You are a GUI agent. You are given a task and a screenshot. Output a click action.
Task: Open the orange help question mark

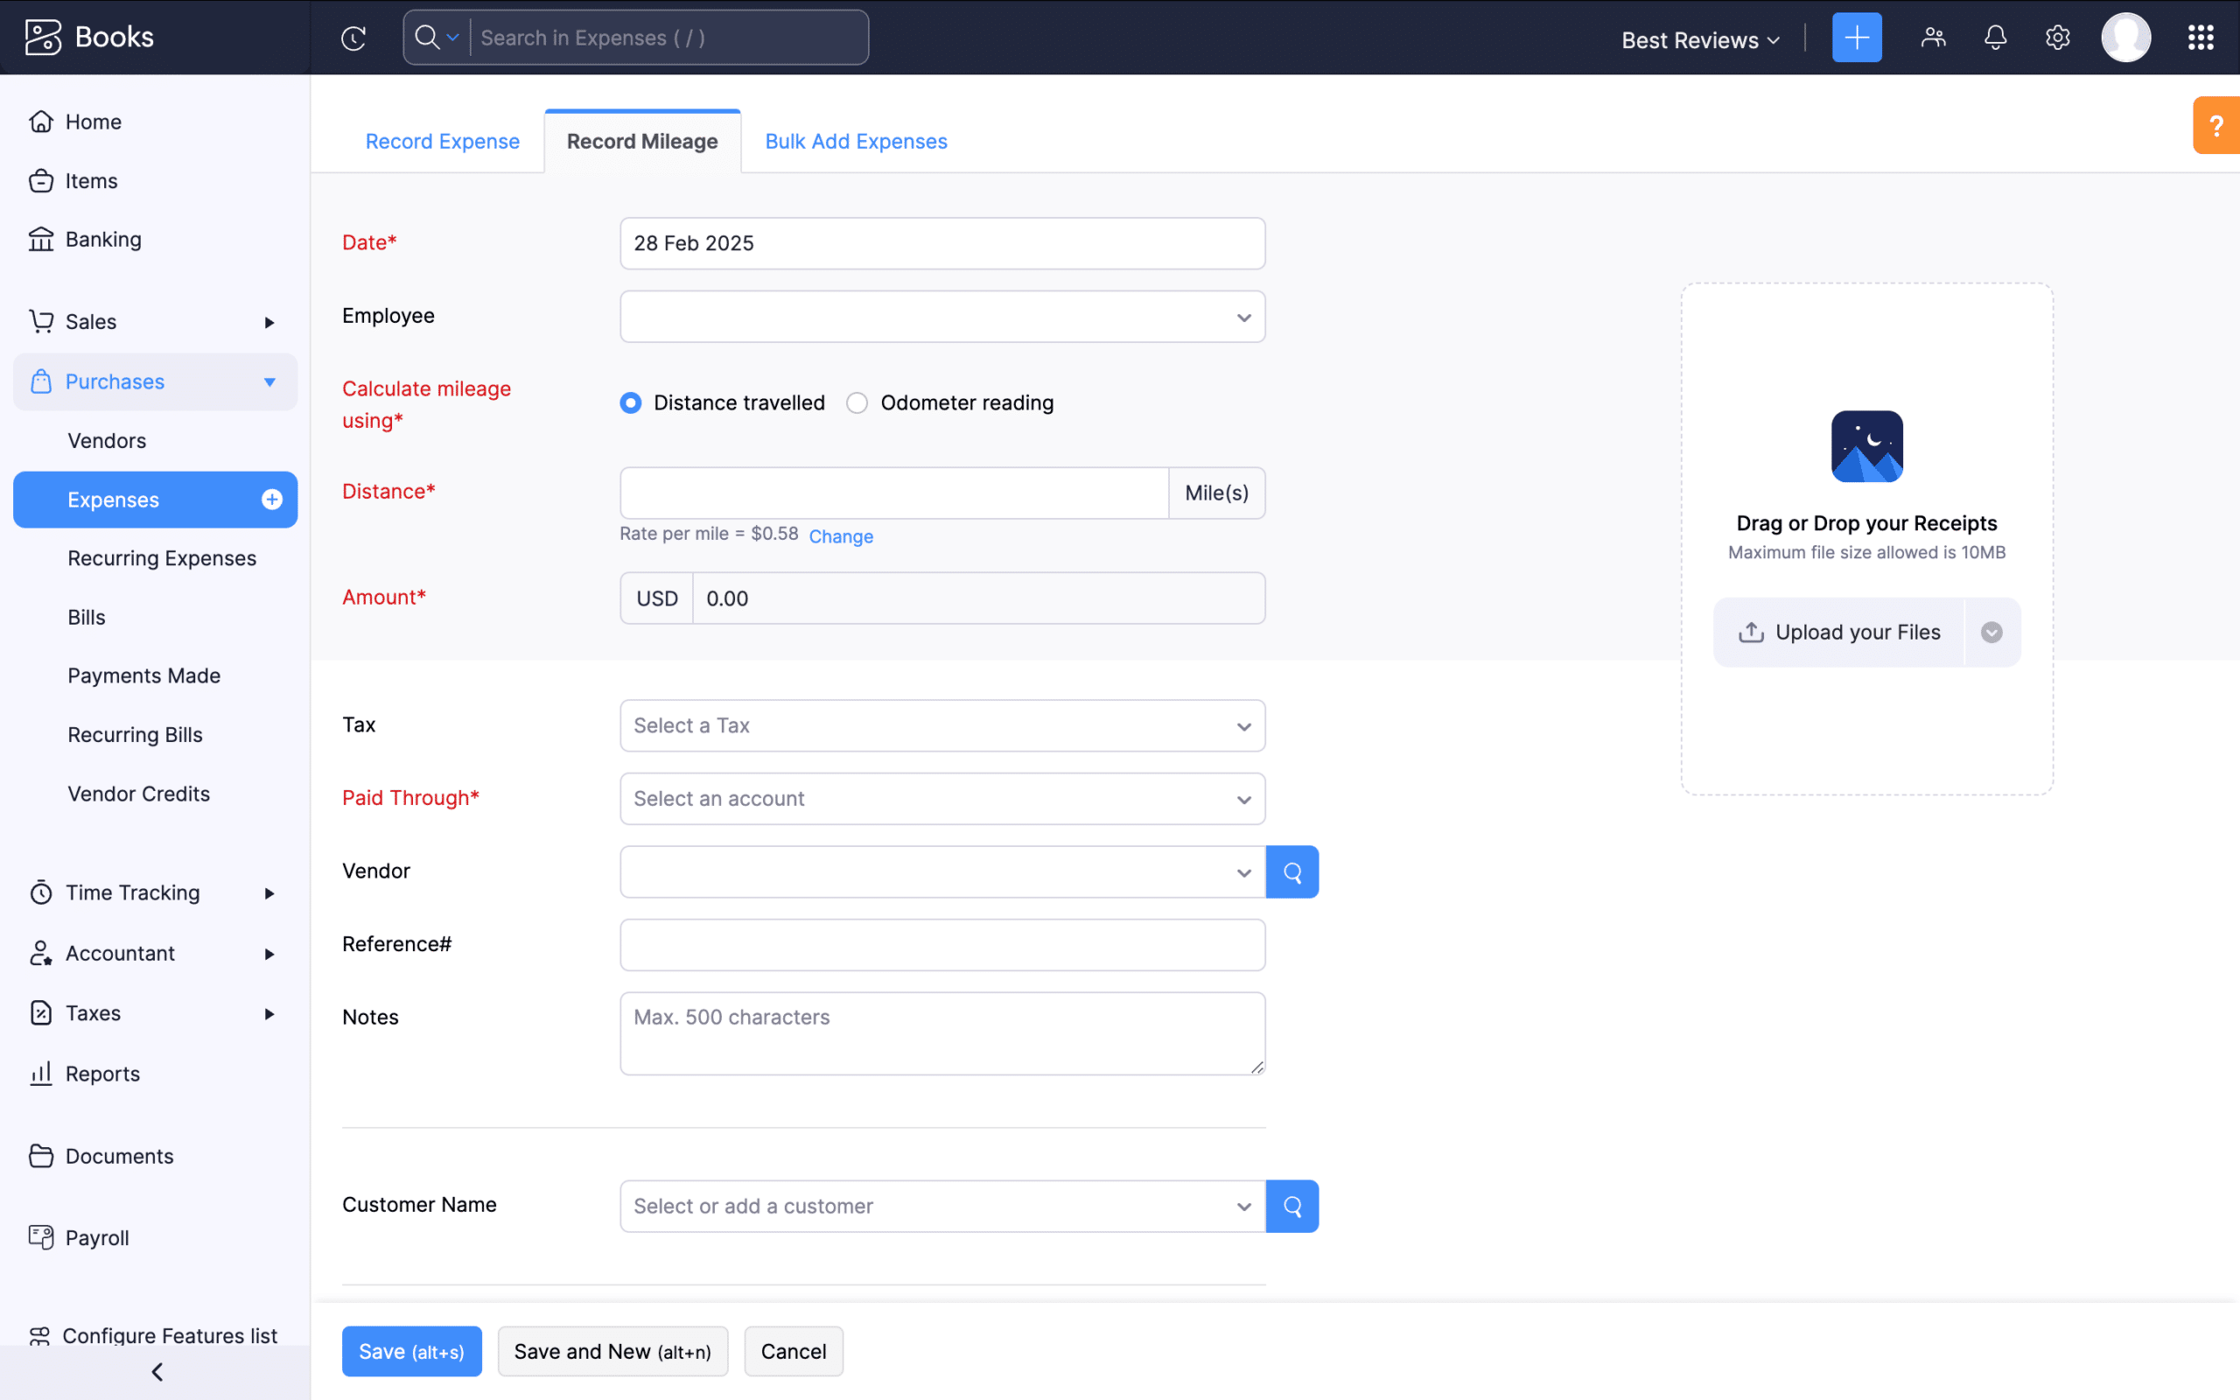[2215, 125]
